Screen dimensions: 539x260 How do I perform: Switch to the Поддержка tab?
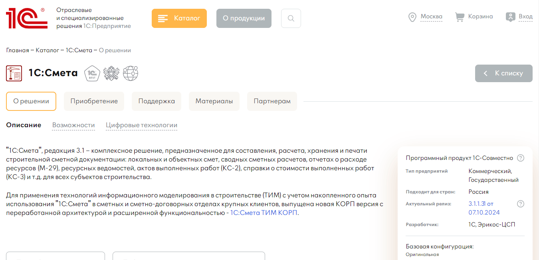tap(157, 101)
